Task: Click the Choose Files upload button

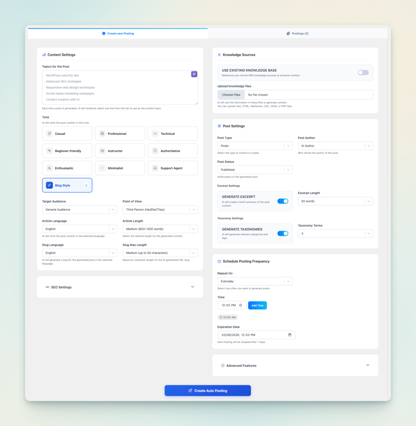Action: [231, 95]
